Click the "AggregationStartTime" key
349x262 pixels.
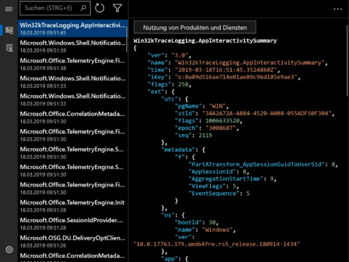(226, 179)
